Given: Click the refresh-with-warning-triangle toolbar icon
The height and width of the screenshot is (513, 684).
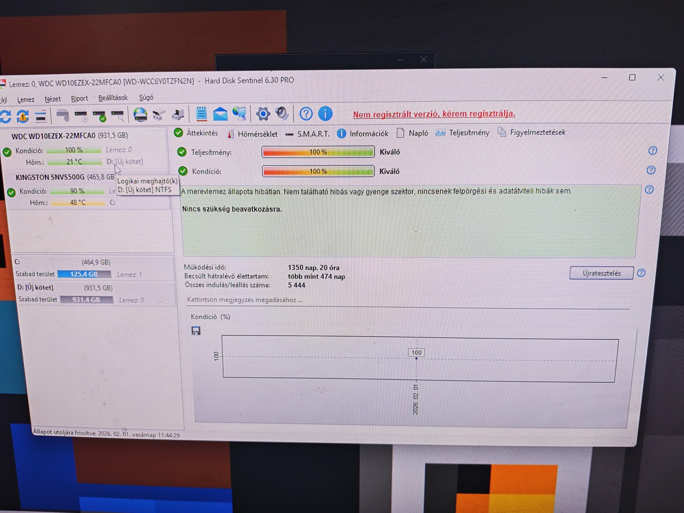Looking at the screenshot, I should pos(23,117).
